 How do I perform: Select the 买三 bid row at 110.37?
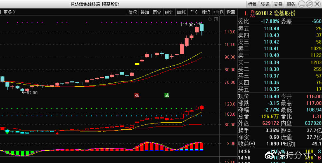280,76
